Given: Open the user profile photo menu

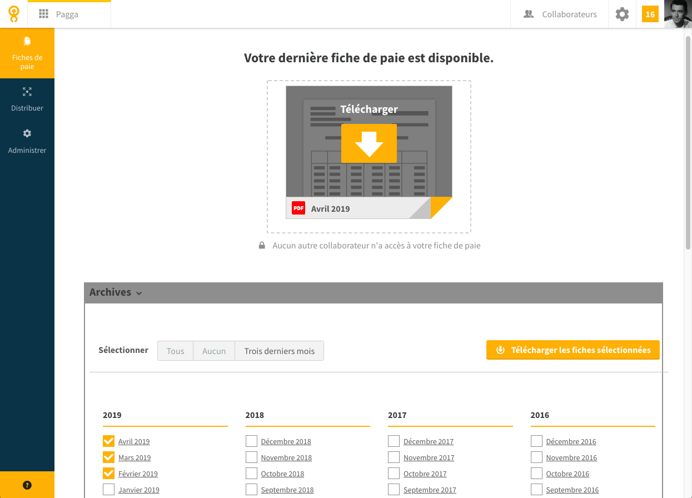Looking at the screenshot, I should pyautogui.click(x=678, y=14).
